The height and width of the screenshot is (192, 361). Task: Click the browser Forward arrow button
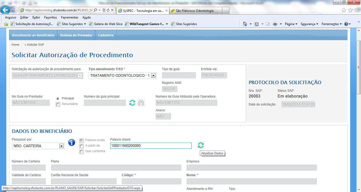click(x=14, y=10)
